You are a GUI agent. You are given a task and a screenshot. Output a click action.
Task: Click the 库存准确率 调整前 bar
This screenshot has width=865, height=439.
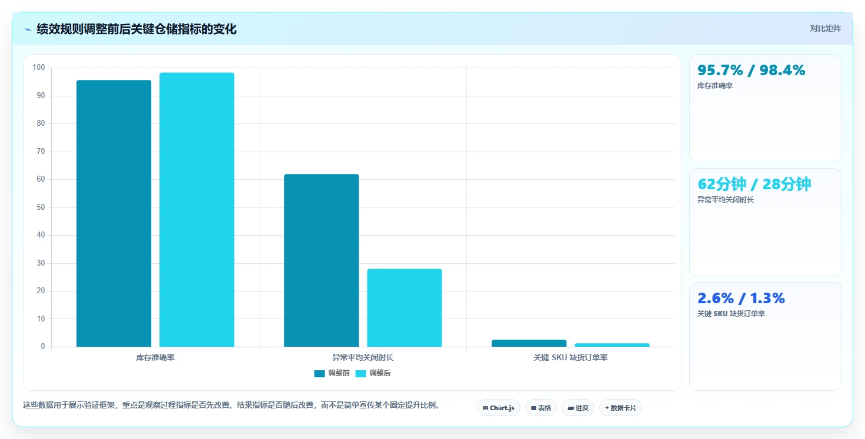pyautogui.click(x=113, y=213)
